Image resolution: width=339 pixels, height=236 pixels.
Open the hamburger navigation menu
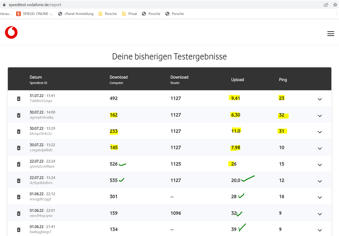tap(331, 34)
